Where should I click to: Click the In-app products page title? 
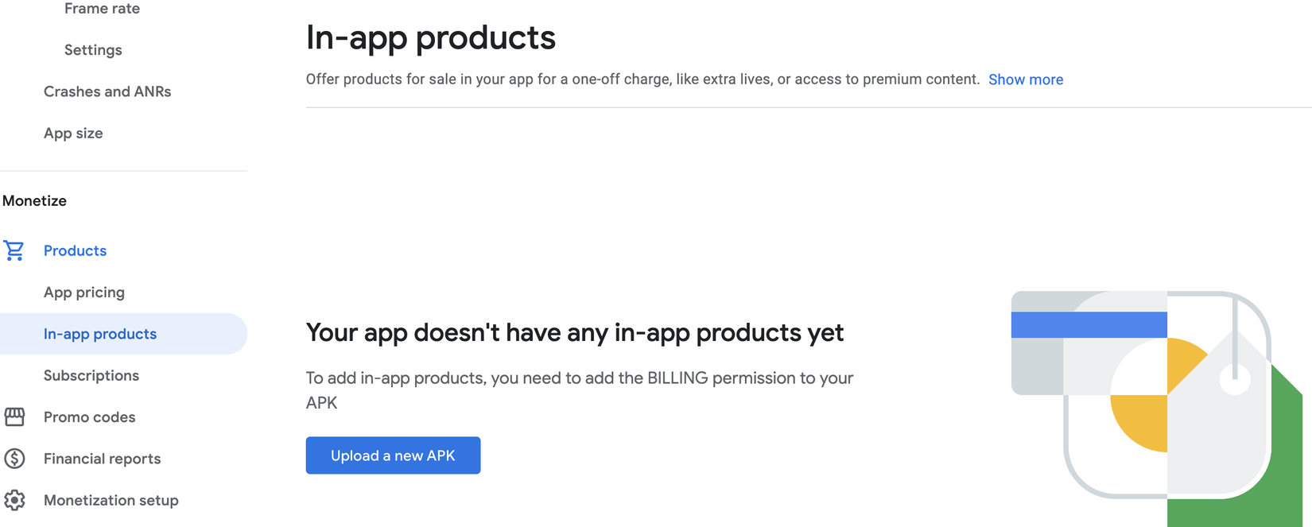[x=431, y=37]
